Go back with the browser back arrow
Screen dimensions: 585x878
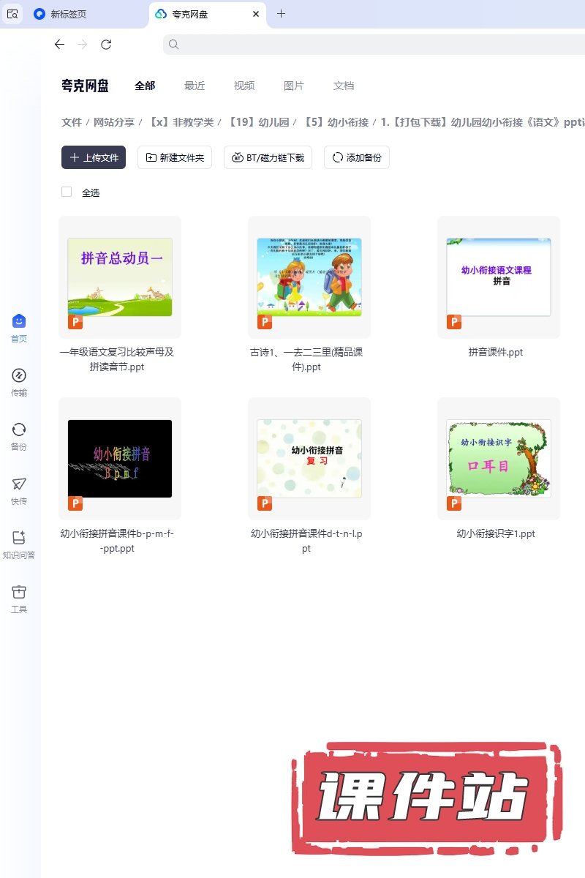click(x=59, y=45)
